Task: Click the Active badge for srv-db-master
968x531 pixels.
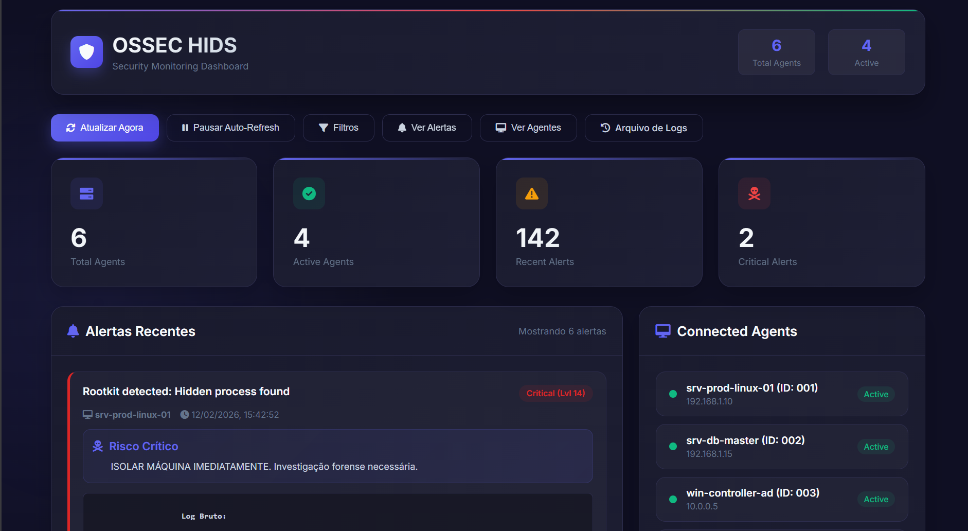Action: [x=876, y=447]
